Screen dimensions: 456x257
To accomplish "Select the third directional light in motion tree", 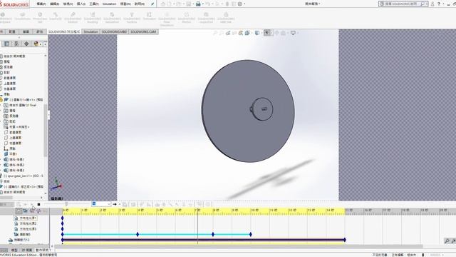I will coord(26,228).
